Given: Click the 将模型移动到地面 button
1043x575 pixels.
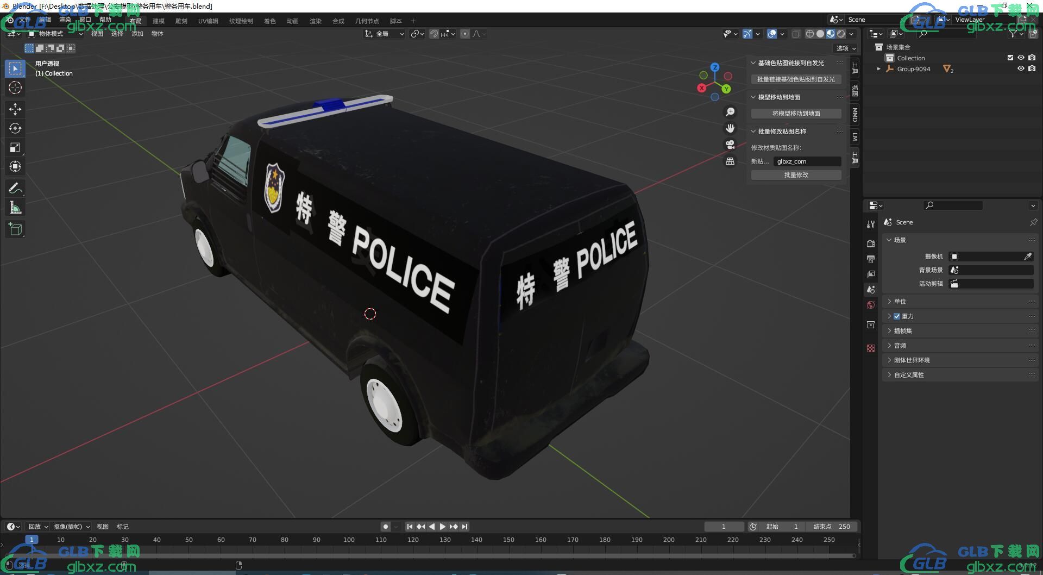Looking at the screenshot, I should [796, 114].
